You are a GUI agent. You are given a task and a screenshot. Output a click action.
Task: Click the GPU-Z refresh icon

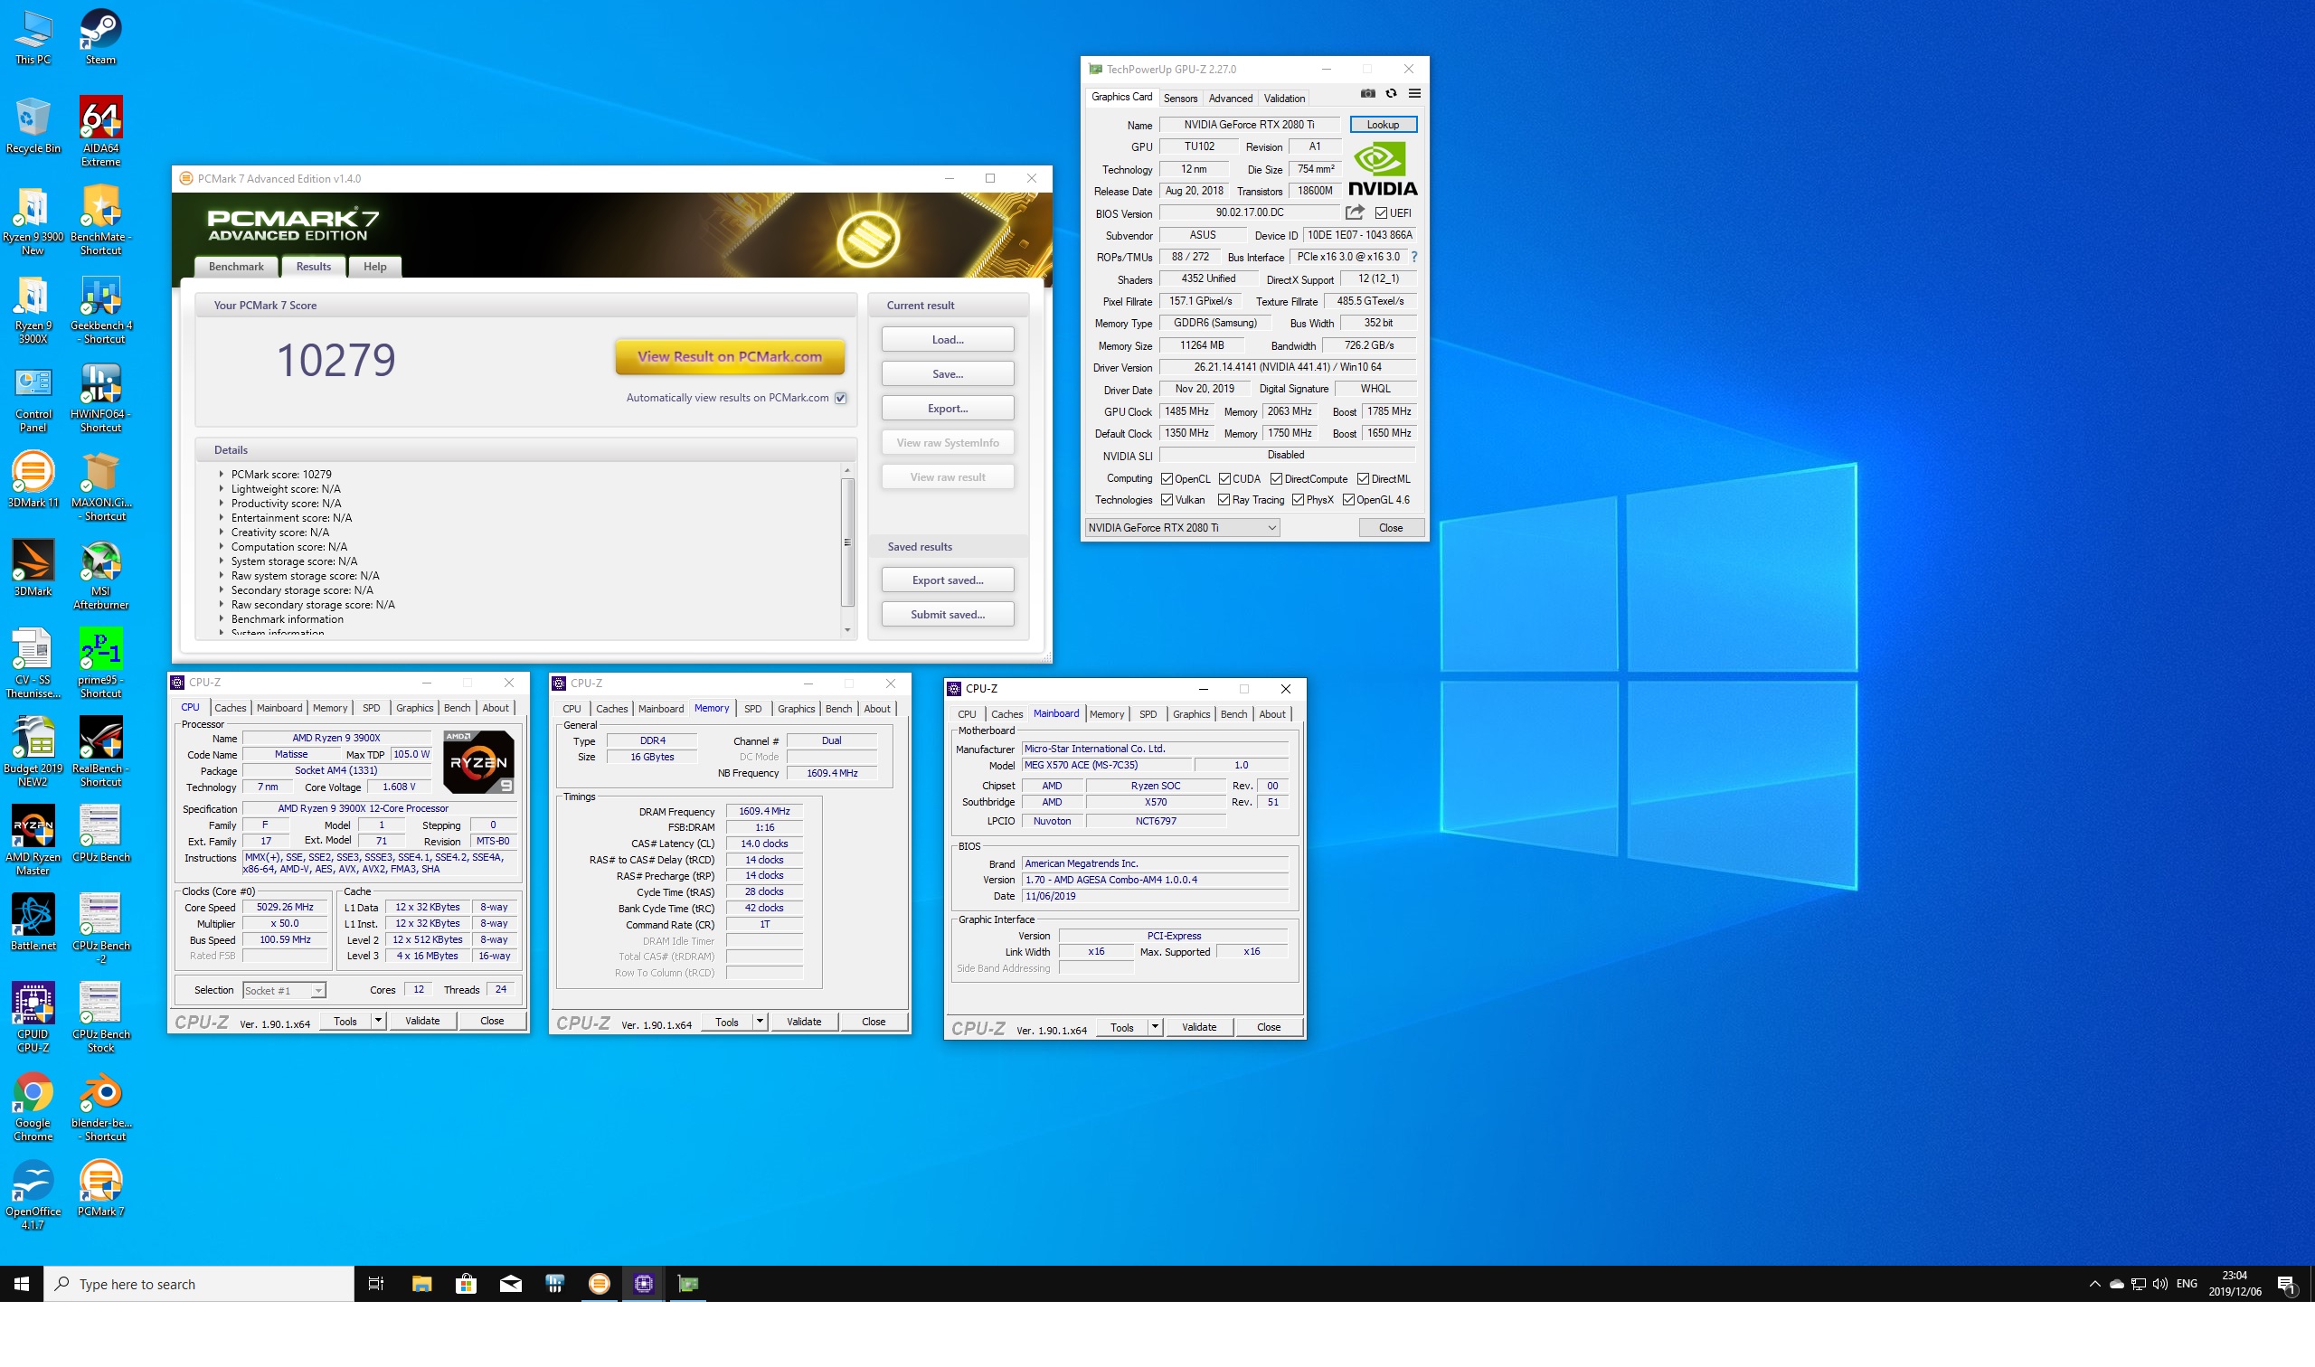coord(1391,94)
